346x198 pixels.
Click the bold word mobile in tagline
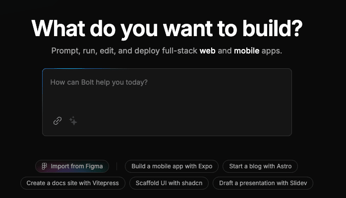(246, 51)
